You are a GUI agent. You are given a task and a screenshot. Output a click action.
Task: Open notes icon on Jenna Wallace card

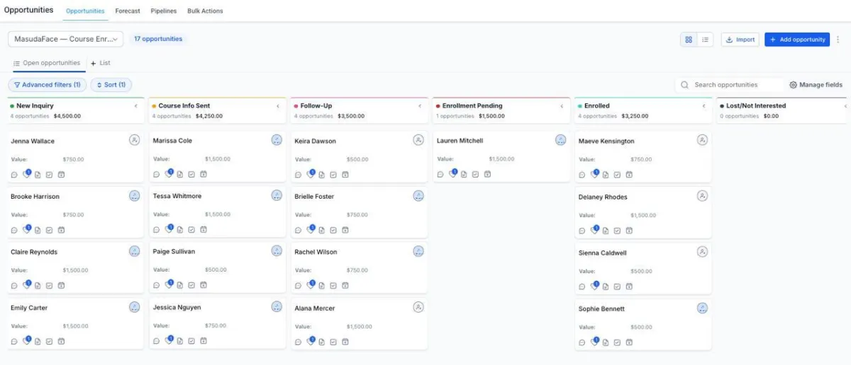(x=38, y=175)
